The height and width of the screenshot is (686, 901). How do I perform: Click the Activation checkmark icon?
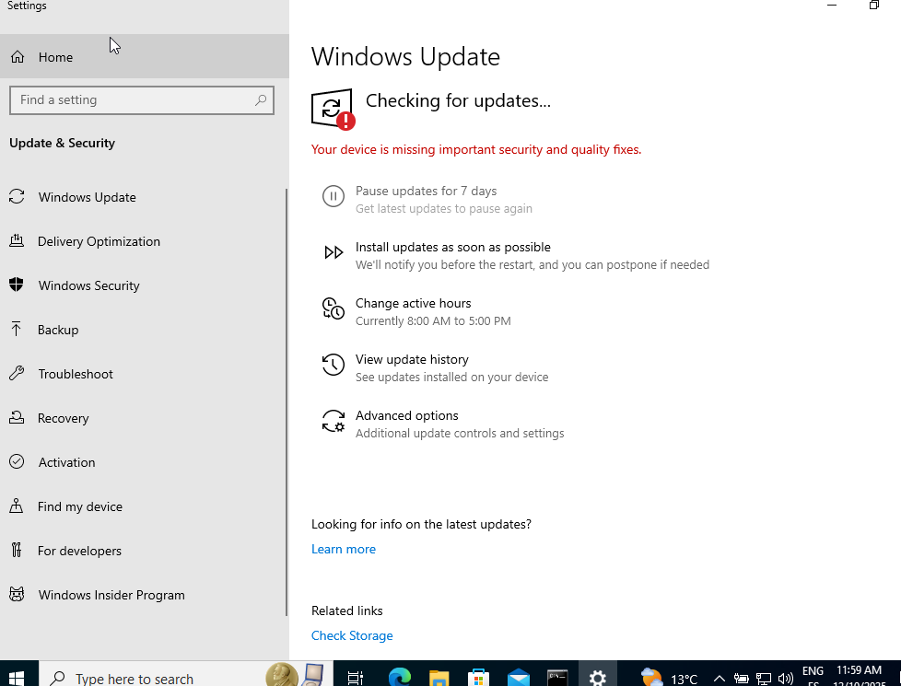click(17, 462)
